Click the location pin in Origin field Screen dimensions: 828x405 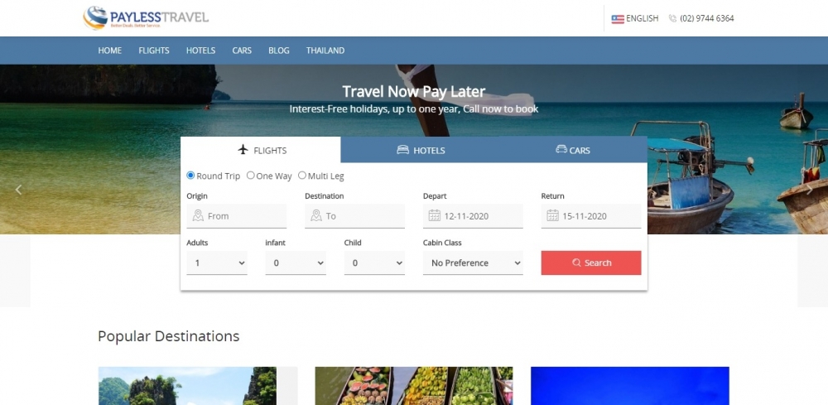pyautogui.click(x=198, y=215)
